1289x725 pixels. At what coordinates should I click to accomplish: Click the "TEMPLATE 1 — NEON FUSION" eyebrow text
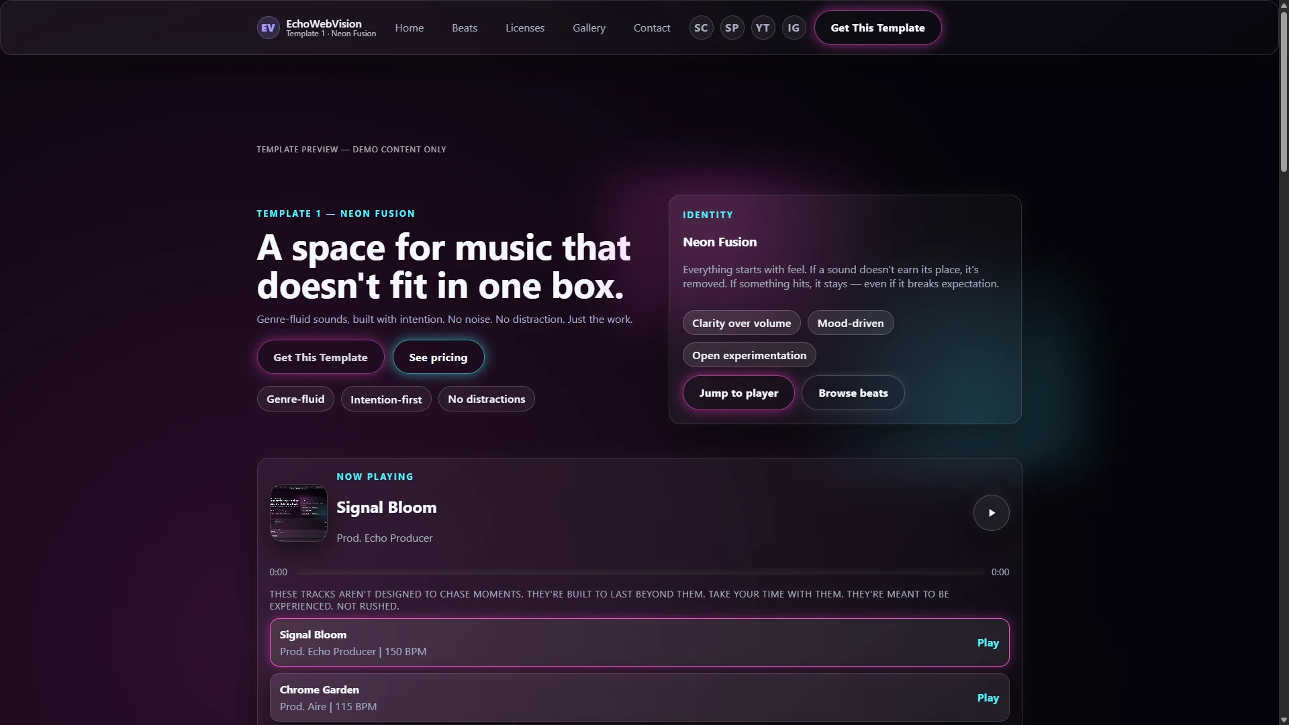coord(336,213)
